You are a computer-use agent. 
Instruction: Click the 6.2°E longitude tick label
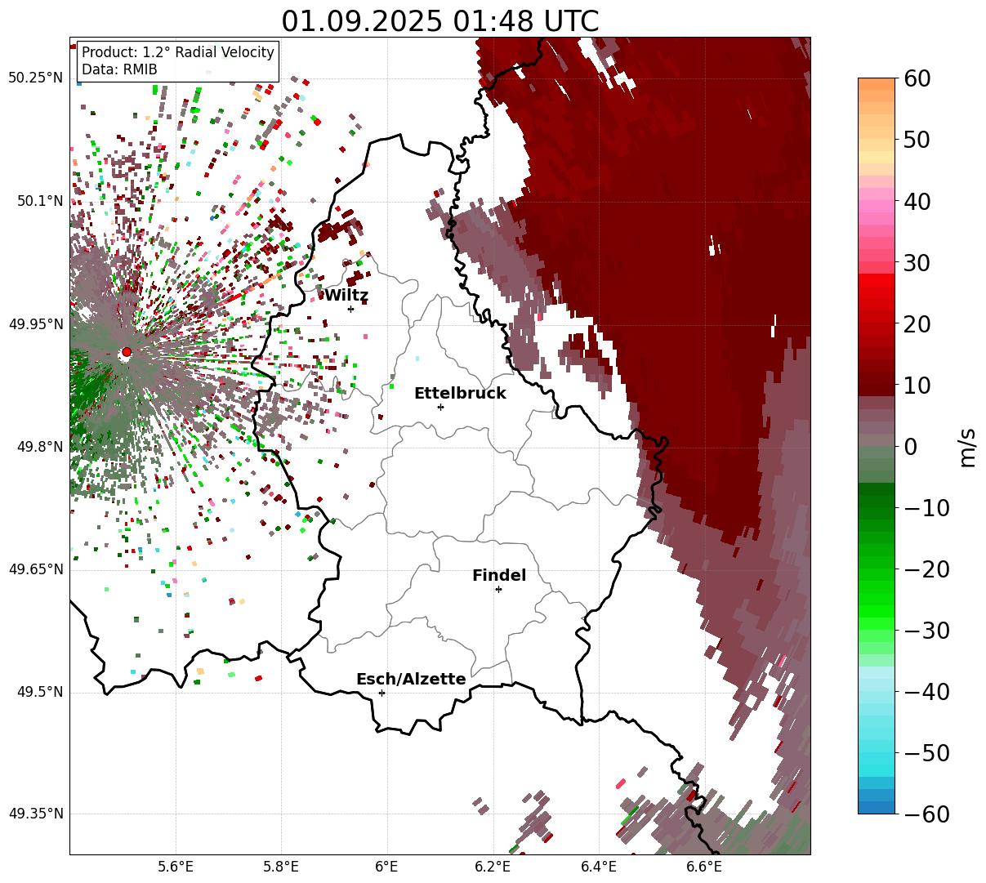(x=493, y=867)
